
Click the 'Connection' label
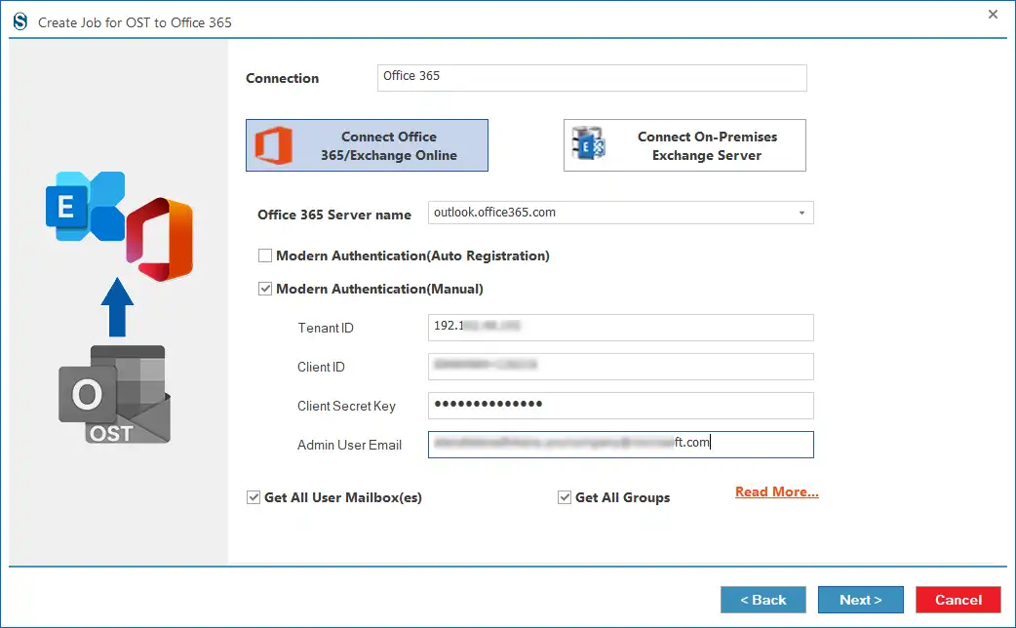282,78
